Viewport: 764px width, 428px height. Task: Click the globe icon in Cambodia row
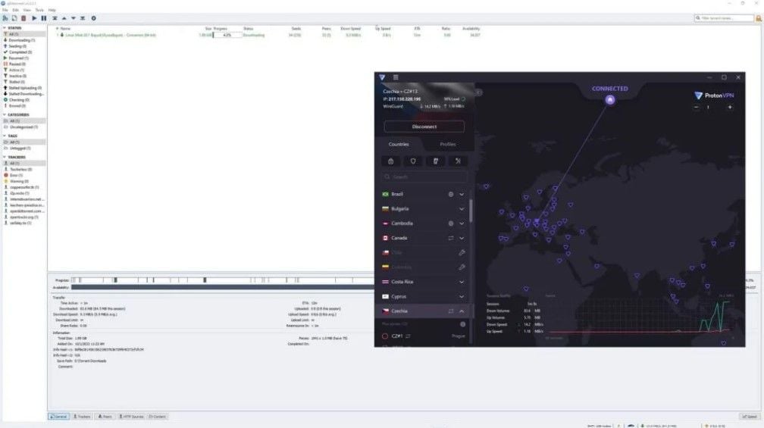(451, 223)
